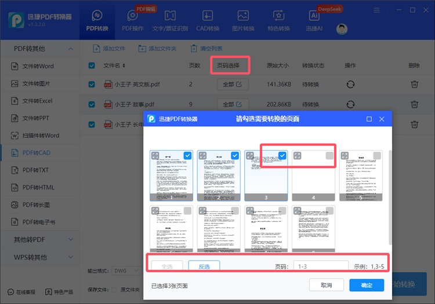The image size is (435, 304).
Task: Check page 5 thumbnail checkbox
Action: (377, 156)
